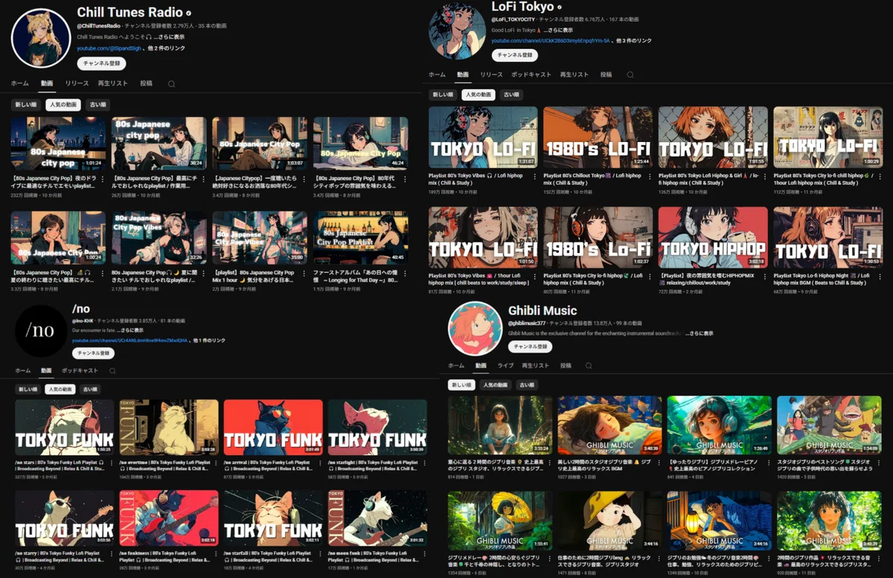Open LoFi Tokyo channel avatar

tap(457, 32)
